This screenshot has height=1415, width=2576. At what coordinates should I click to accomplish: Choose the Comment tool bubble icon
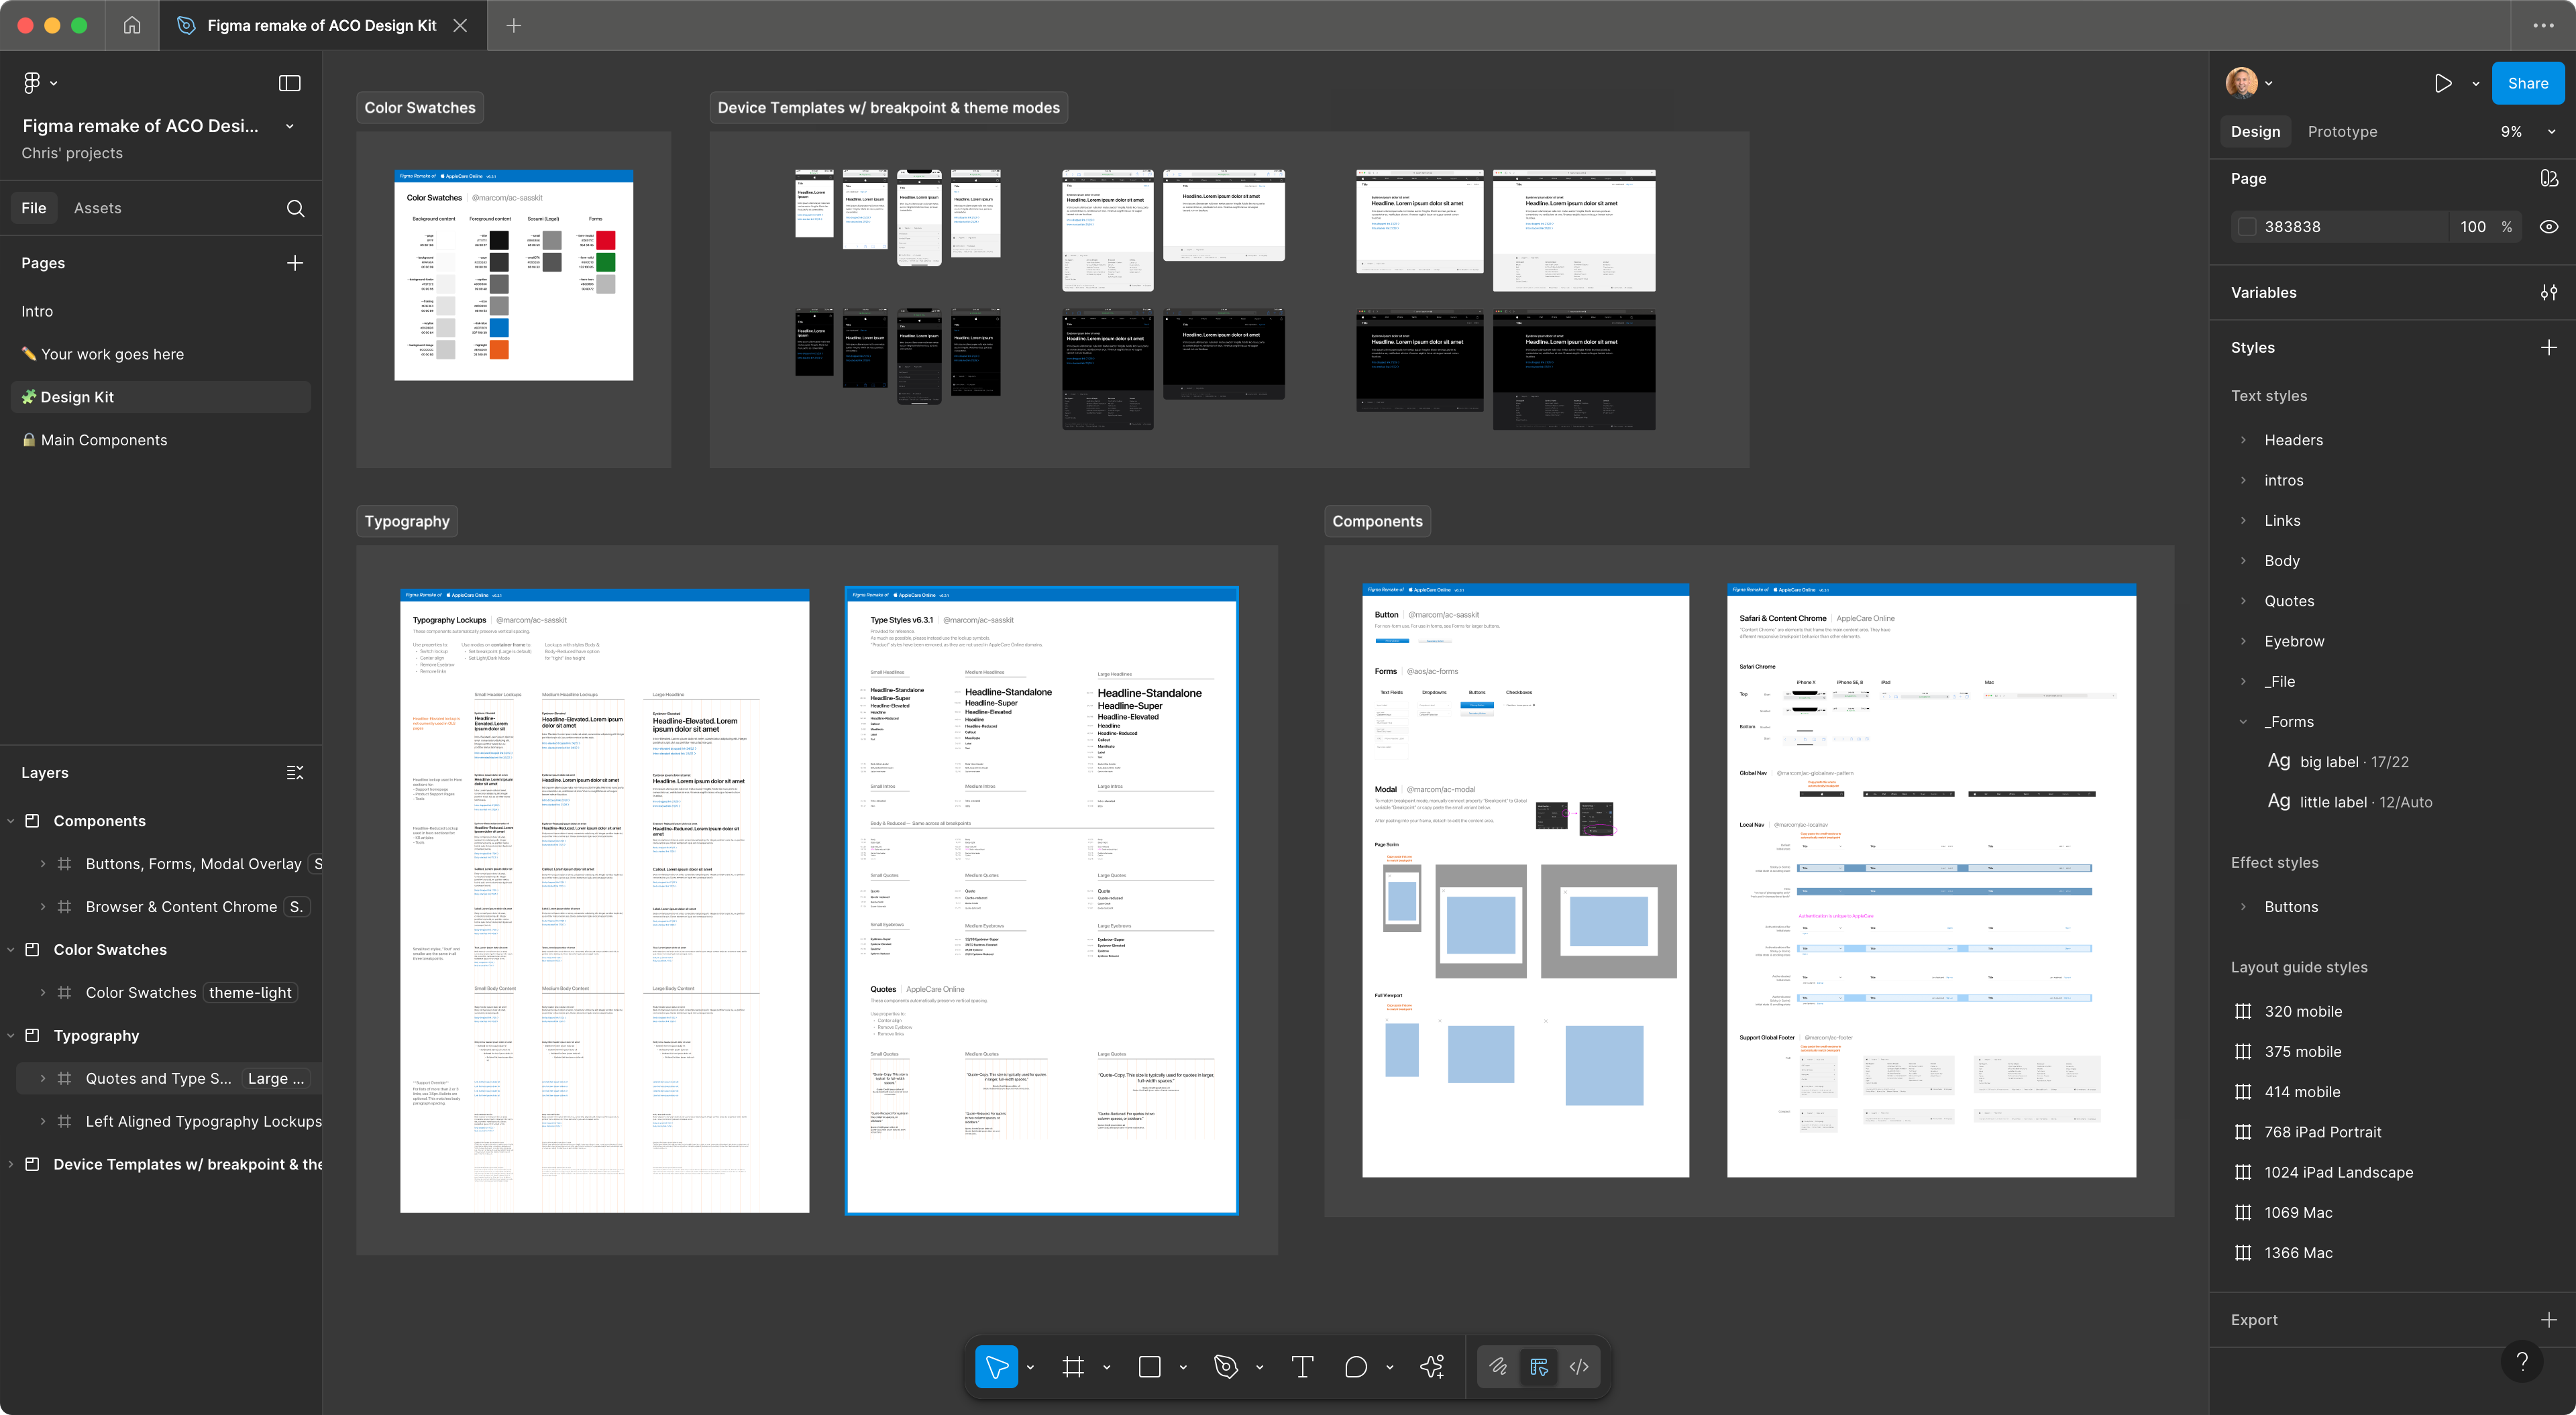1356,1367
